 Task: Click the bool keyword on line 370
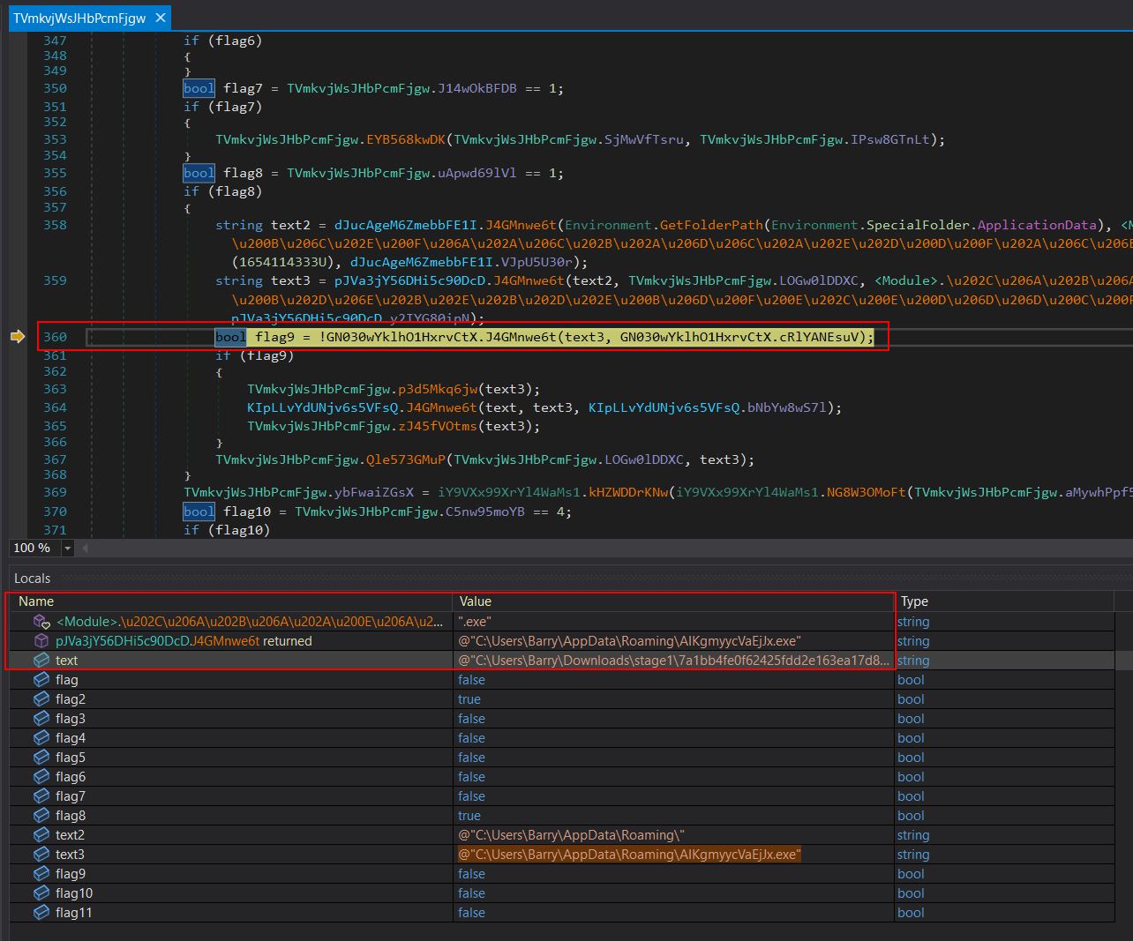[x=199, y=512]
